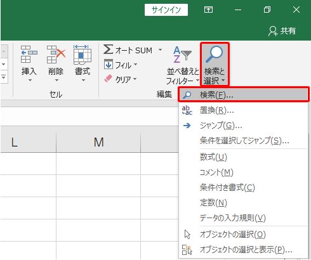Select 条件を選択してジャンプ(S)... menu item

tap(244, 140)
